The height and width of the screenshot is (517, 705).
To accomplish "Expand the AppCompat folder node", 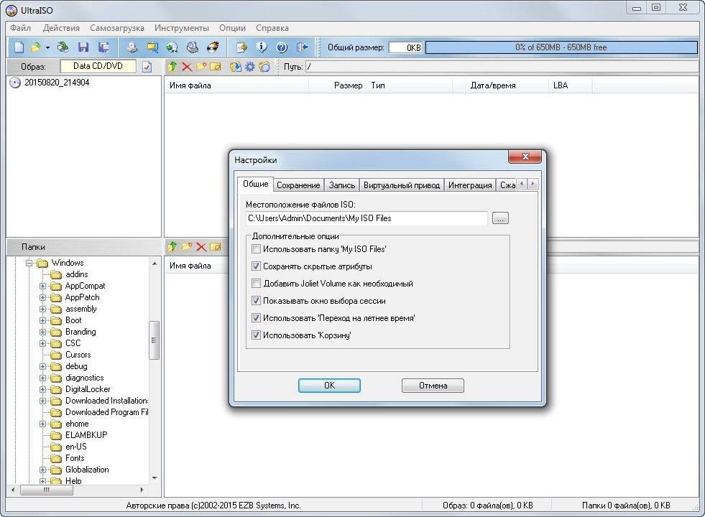I will pos(42,286).
